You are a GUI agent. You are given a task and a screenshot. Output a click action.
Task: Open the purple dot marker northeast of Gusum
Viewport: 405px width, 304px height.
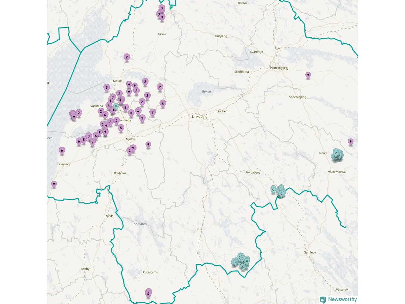(x=351, y=142)
